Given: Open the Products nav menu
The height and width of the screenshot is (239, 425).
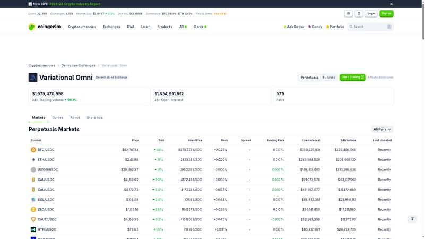Looking at the screenshot, I should (165, 27).
